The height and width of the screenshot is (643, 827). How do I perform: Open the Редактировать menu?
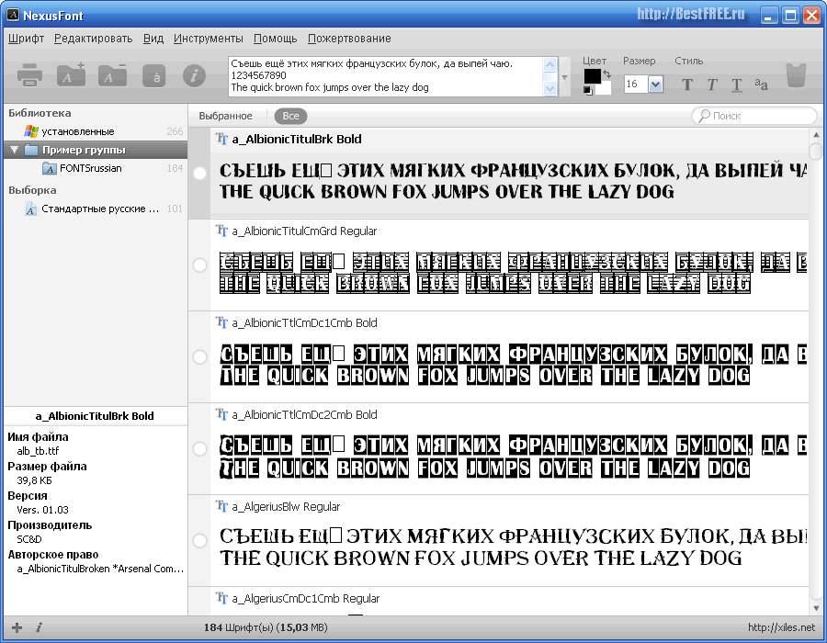(x=94, y=39)
